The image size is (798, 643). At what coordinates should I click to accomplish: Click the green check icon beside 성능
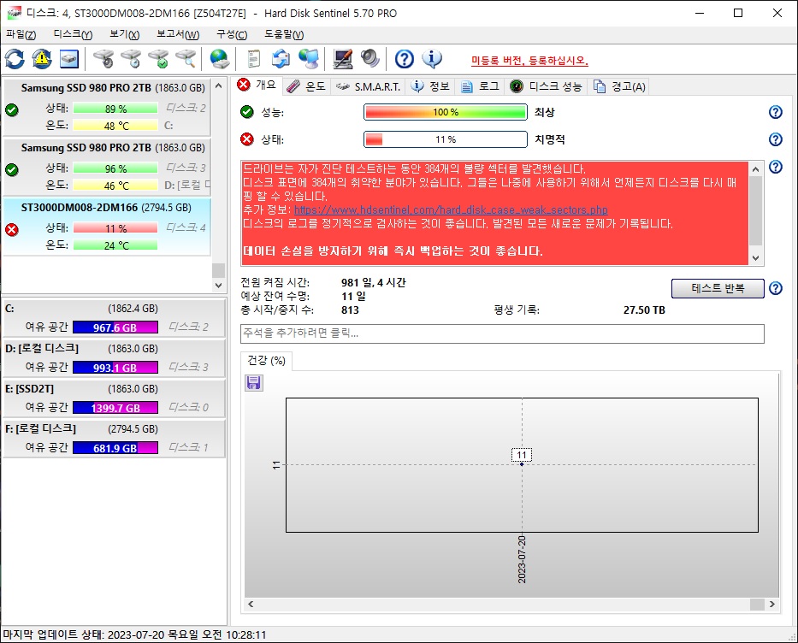(x=247, y=112)
